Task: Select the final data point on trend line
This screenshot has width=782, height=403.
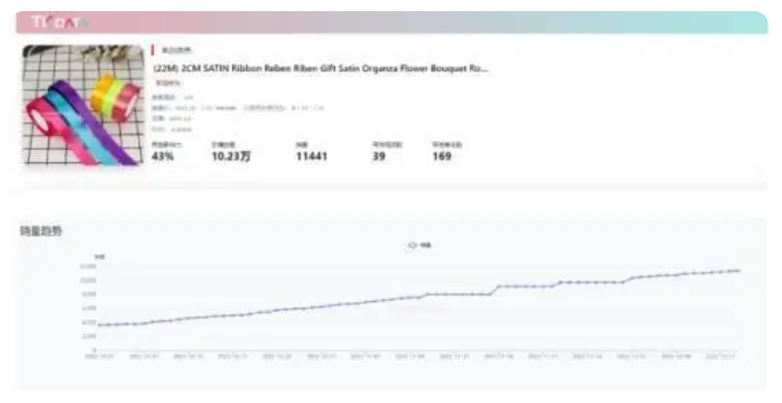Action: click(x=738, y=271)
